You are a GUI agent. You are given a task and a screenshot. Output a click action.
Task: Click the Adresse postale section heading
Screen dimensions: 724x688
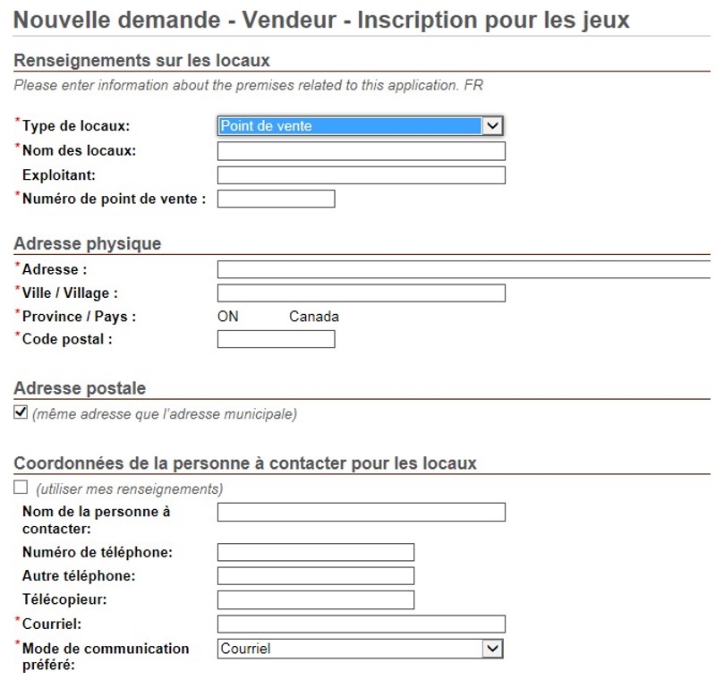tap(80, 388)
